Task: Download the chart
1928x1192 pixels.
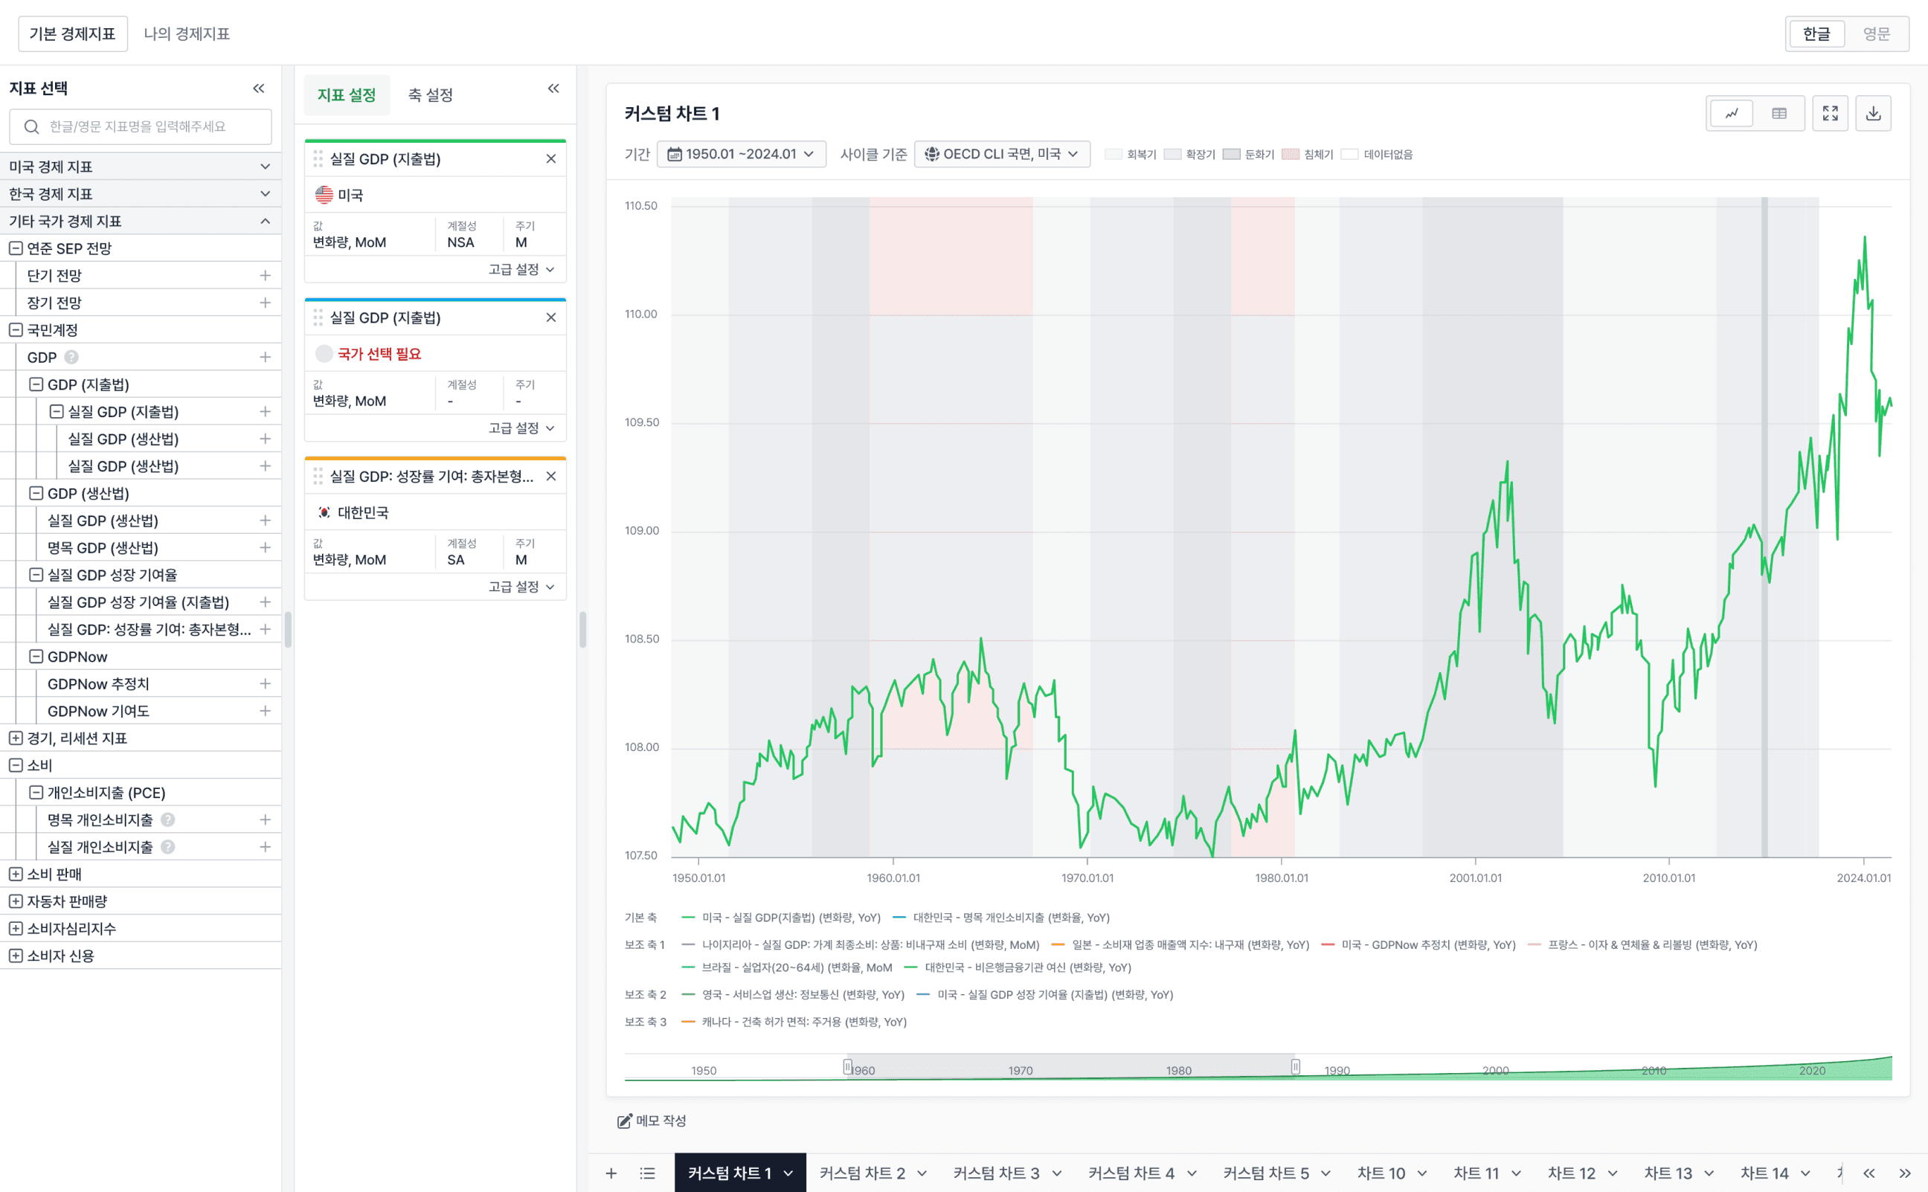Action: tap(1874, 114)
